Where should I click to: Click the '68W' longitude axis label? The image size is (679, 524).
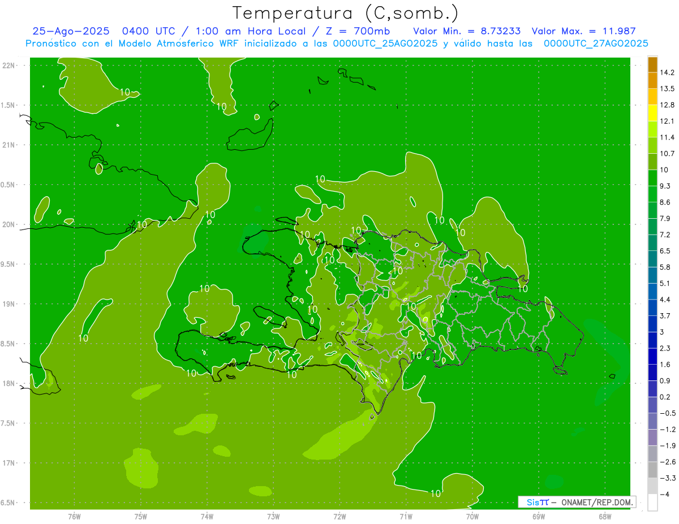605,516
